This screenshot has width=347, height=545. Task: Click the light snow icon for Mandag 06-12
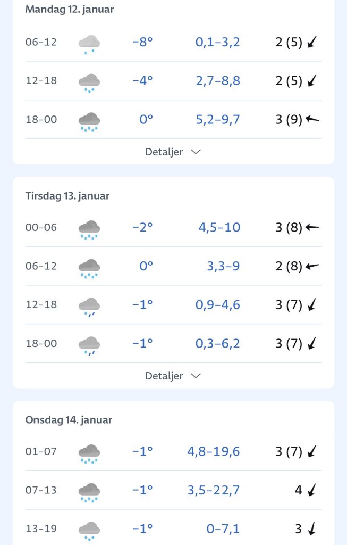click(x=89, y=43)
